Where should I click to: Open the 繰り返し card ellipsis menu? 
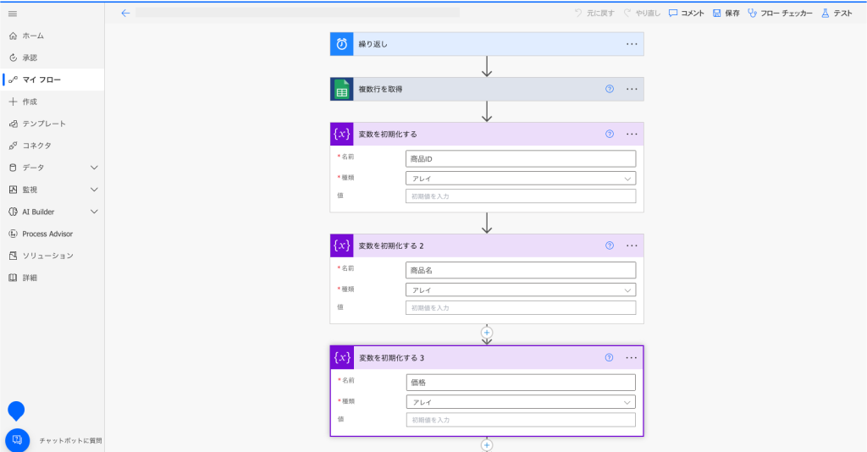(x=632, y=44)
